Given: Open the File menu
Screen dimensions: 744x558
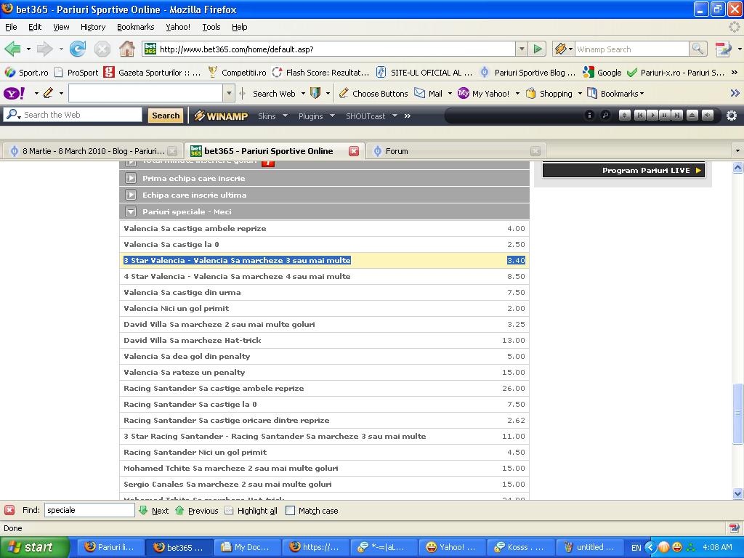Looking at the screenshot, I should 11,27.
